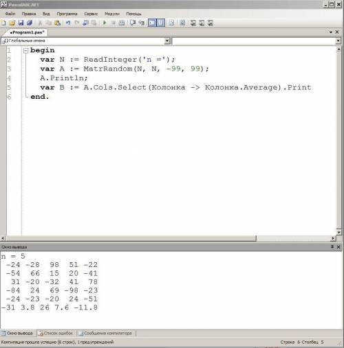This screenshot has height=348, width=344.
Task: Click the Paste icon in the toolbar
Action: tap(58, 23)
